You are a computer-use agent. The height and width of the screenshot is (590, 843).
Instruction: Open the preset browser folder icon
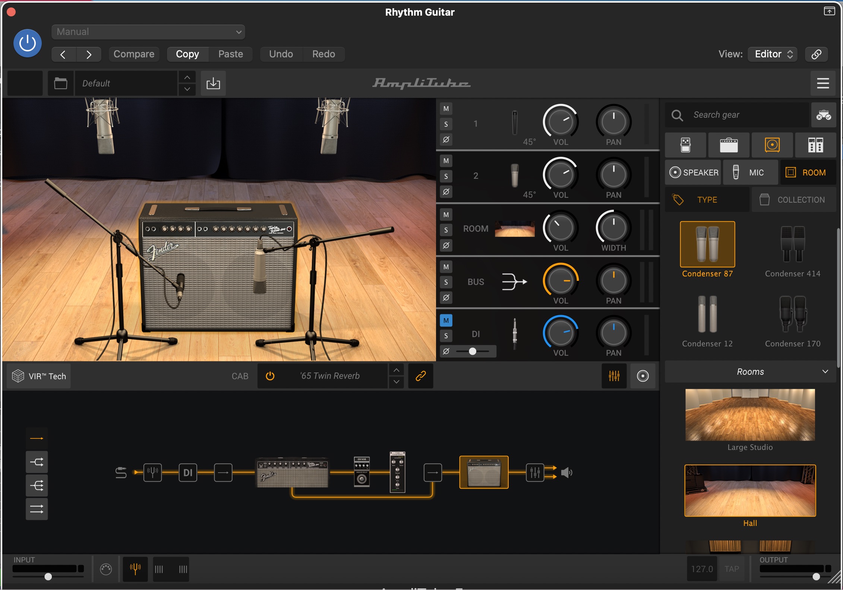tap(61, 83)
